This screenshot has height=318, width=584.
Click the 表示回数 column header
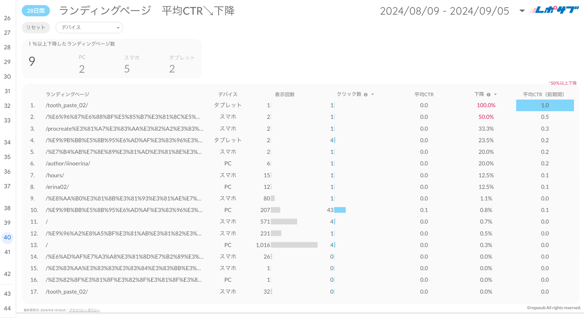pyautogui.click(x=285, y=95)
